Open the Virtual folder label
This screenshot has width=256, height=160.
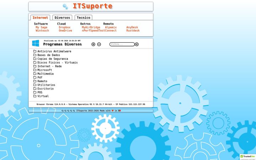43,96
